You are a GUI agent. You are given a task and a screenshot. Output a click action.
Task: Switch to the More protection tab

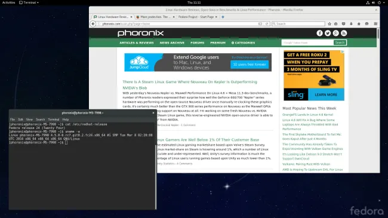point(155,17)
